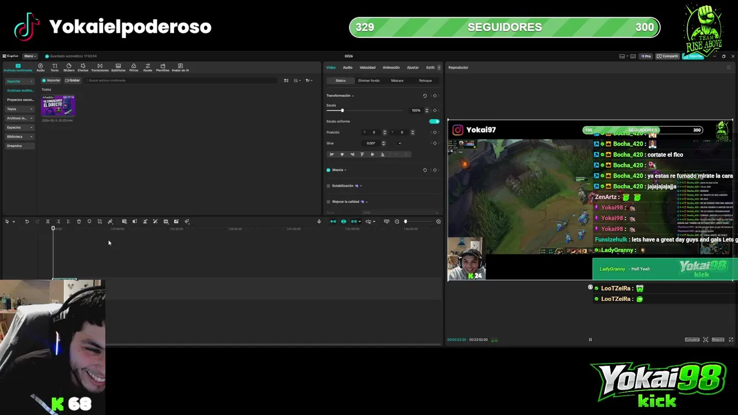Screen dimensions: 738x415
Task: Open the Audio panel in the top toolbar
Action: pyautogui.click(x=40, y=67)
